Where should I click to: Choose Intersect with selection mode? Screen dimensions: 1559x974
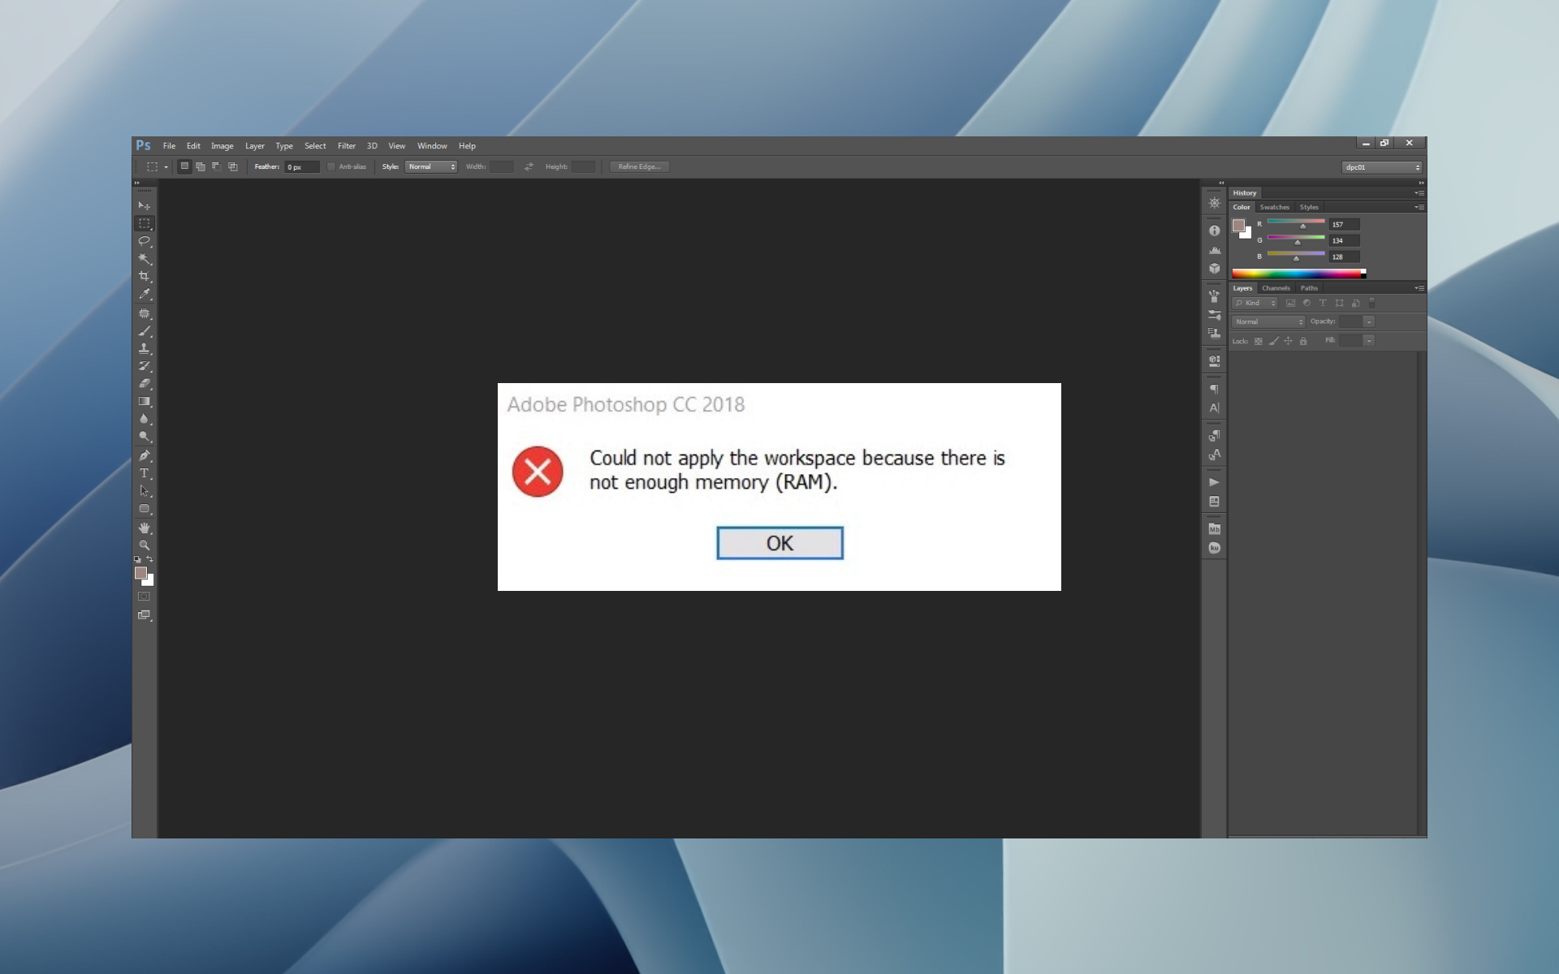pyautogui.click(x=233, y=166)
